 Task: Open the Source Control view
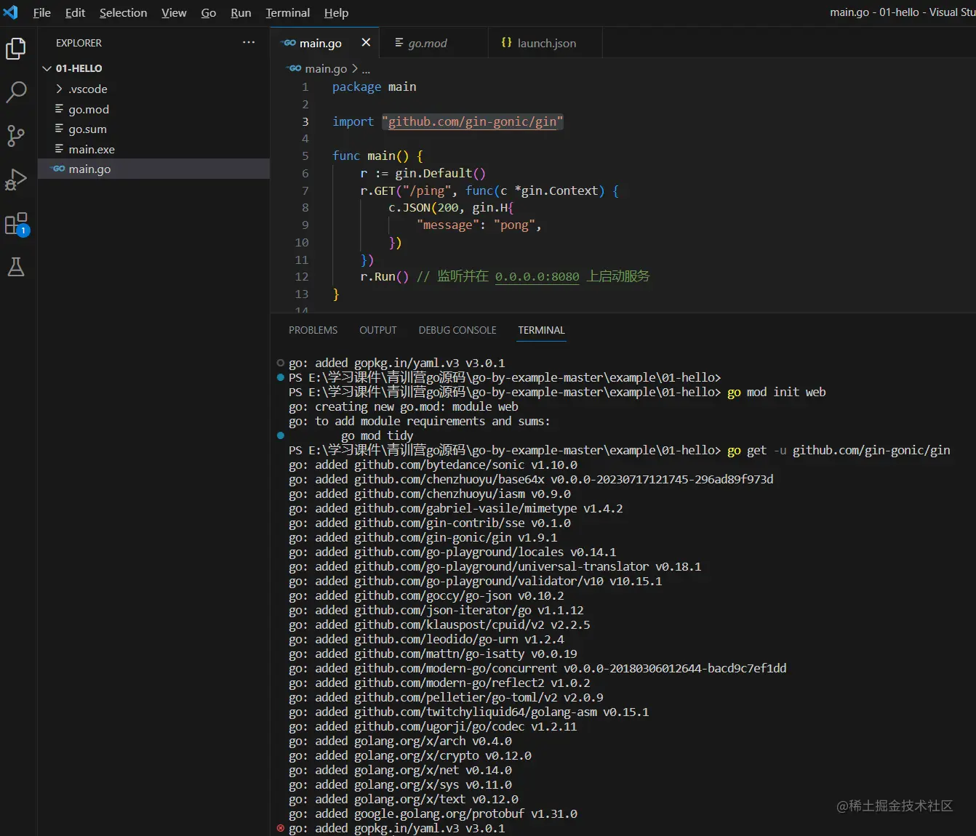(x=16, y=136)
